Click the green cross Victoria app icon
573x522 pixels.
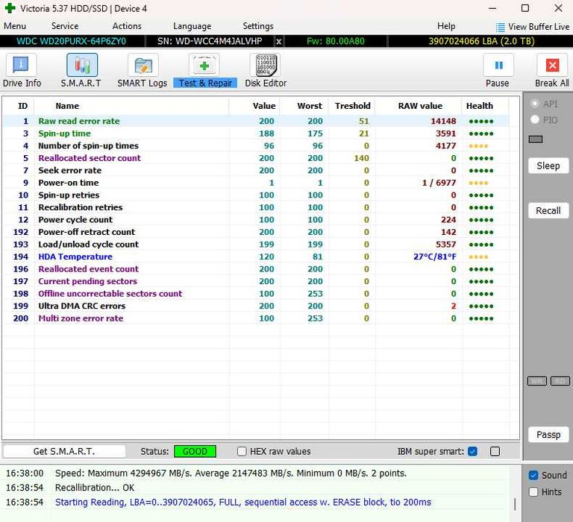[10, 8]
